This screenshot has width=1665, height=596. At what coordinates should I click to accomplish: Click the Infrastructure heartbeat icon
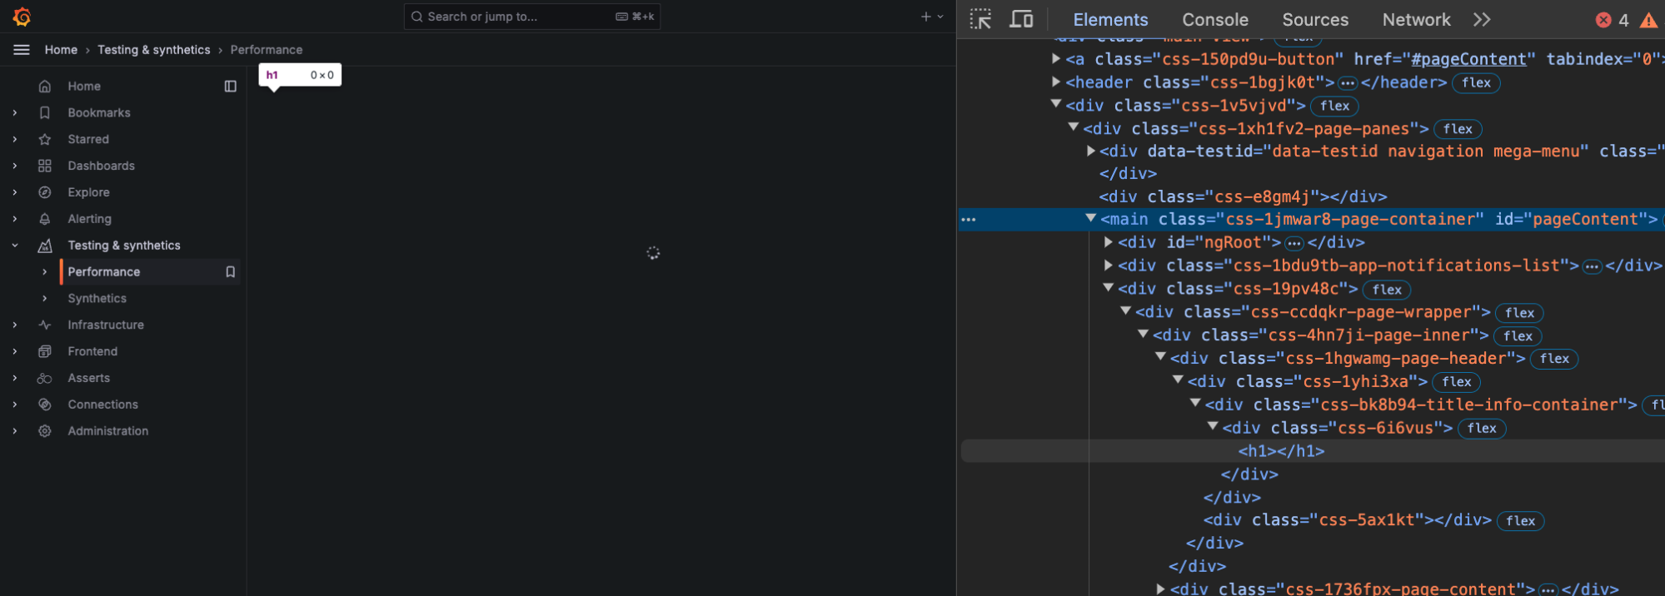click(45, 325)
